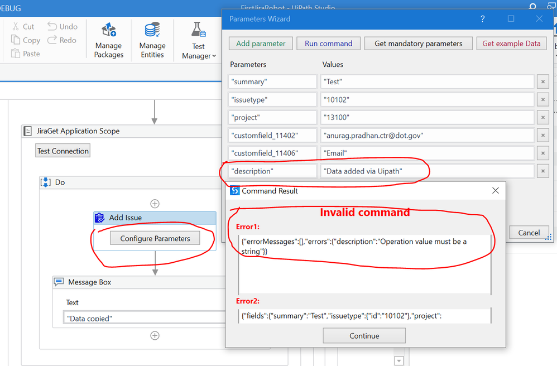Edit the "Data added via Uipath" value
The image size is (557, 366).
click(428, 171)
